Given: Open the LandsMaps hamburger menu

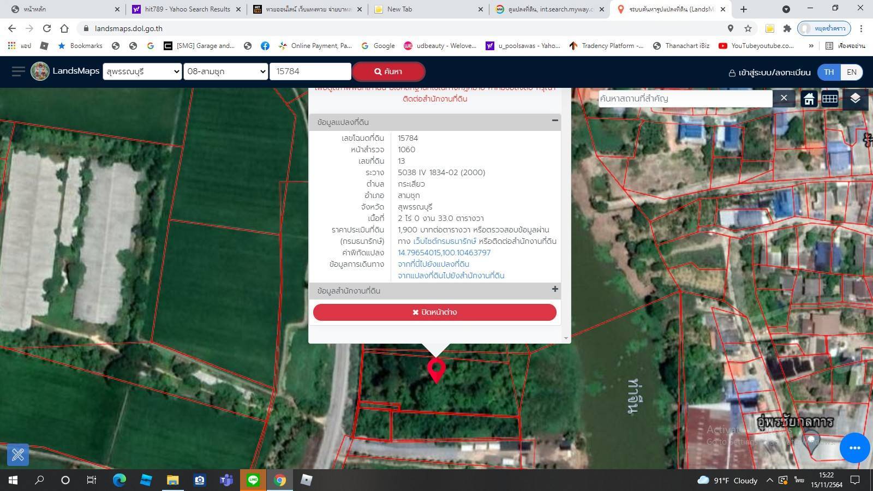Looking at the screenshot, I should (x=18, y=71).
